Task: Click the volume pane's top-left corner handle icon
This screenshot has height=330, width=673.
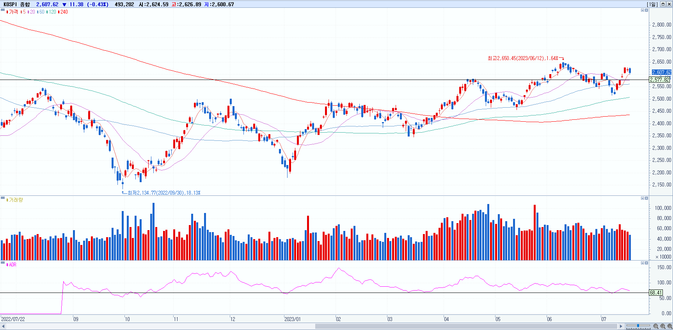Action: (3, 198)
